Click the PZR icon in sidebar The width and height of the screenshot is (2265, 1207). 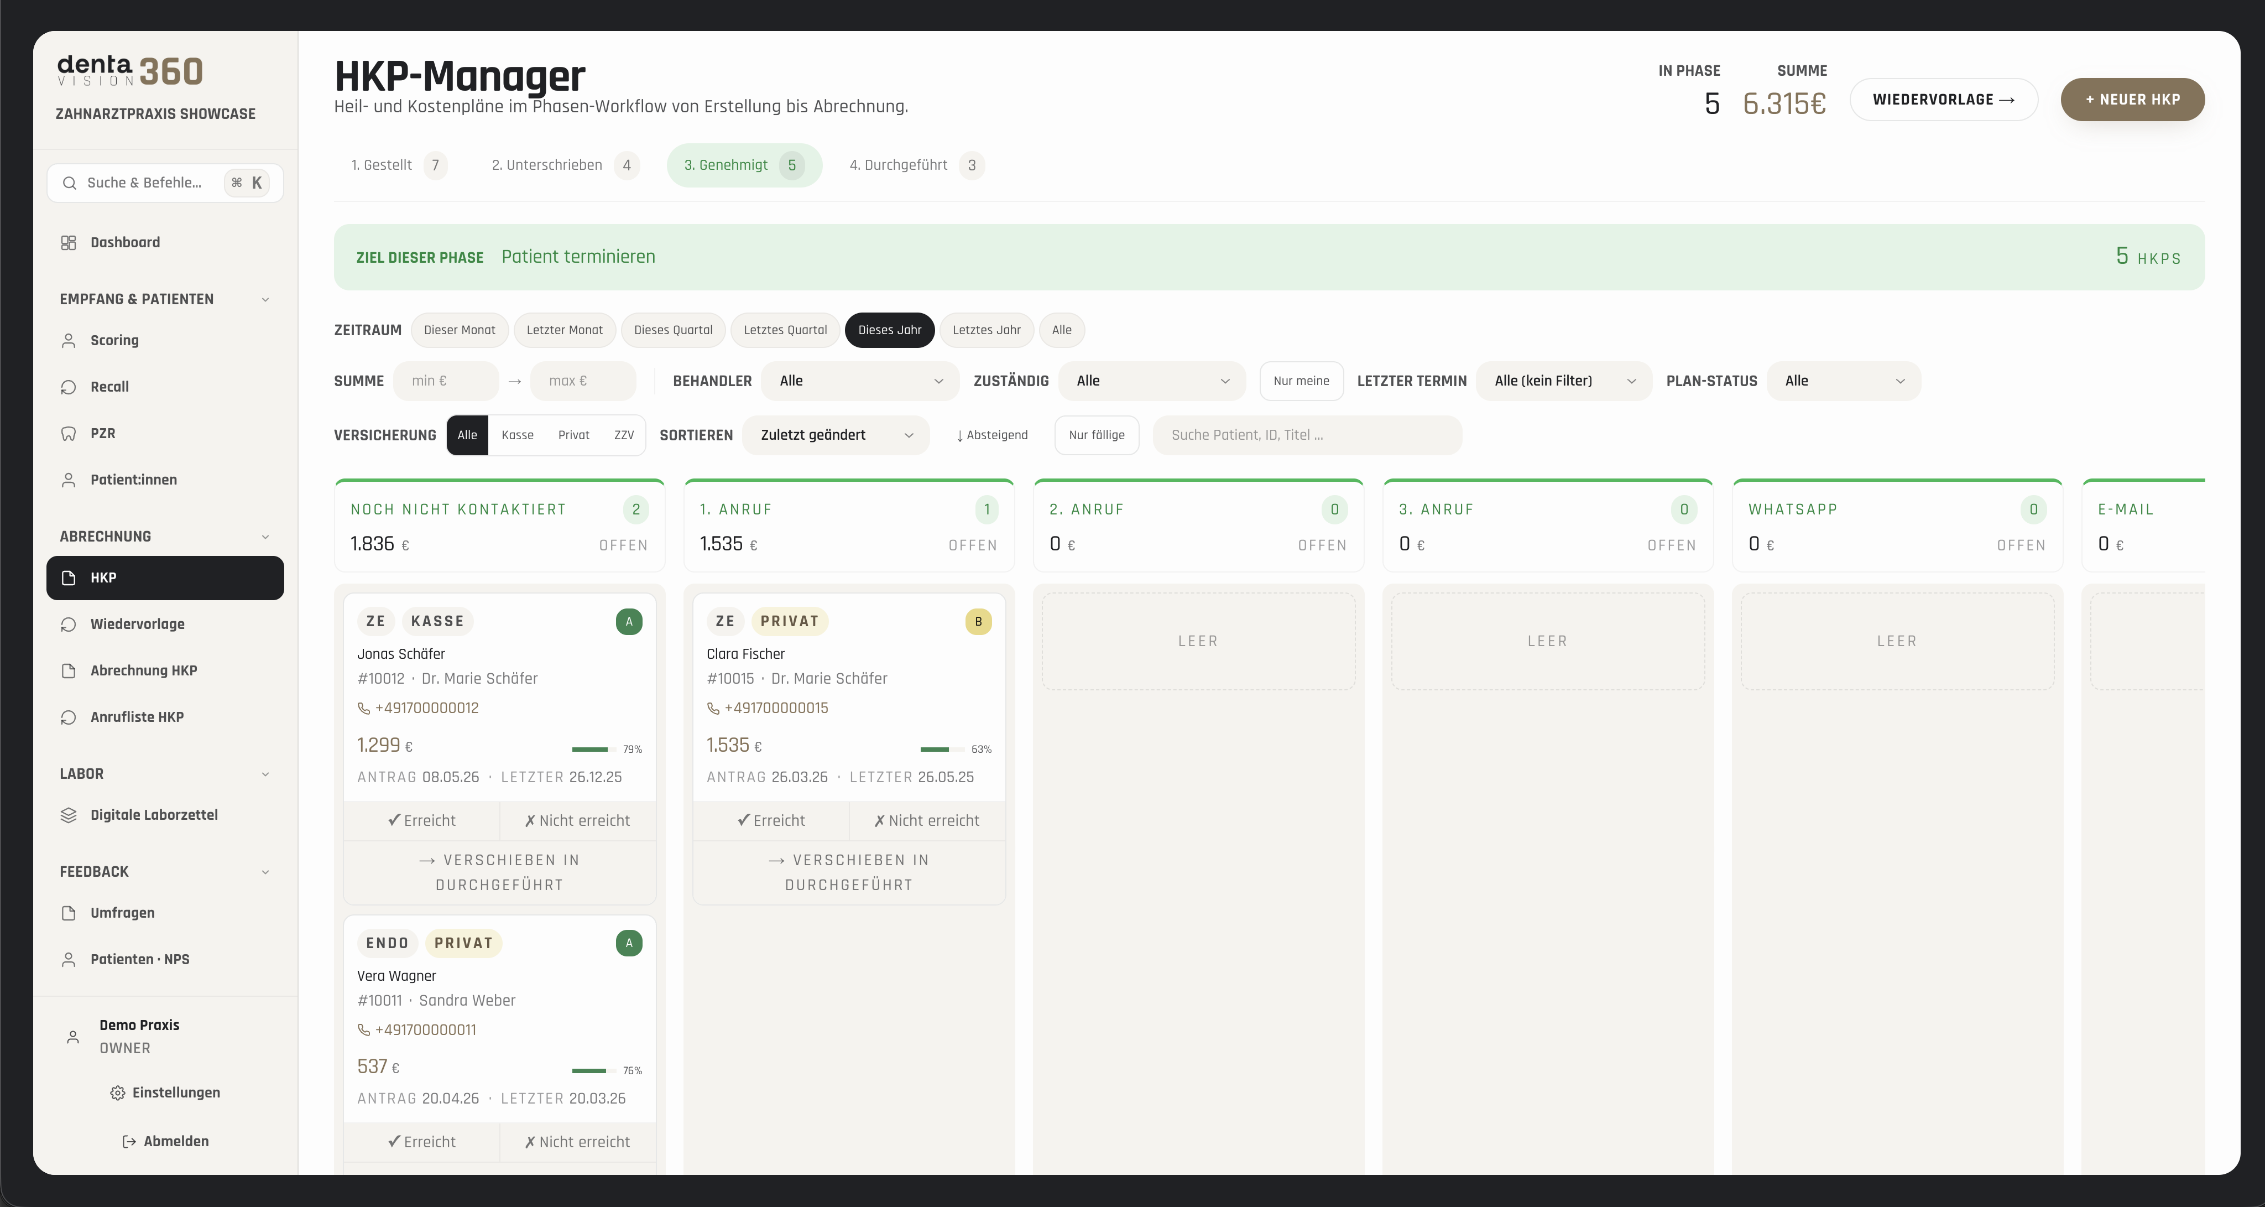click(69, 434)
